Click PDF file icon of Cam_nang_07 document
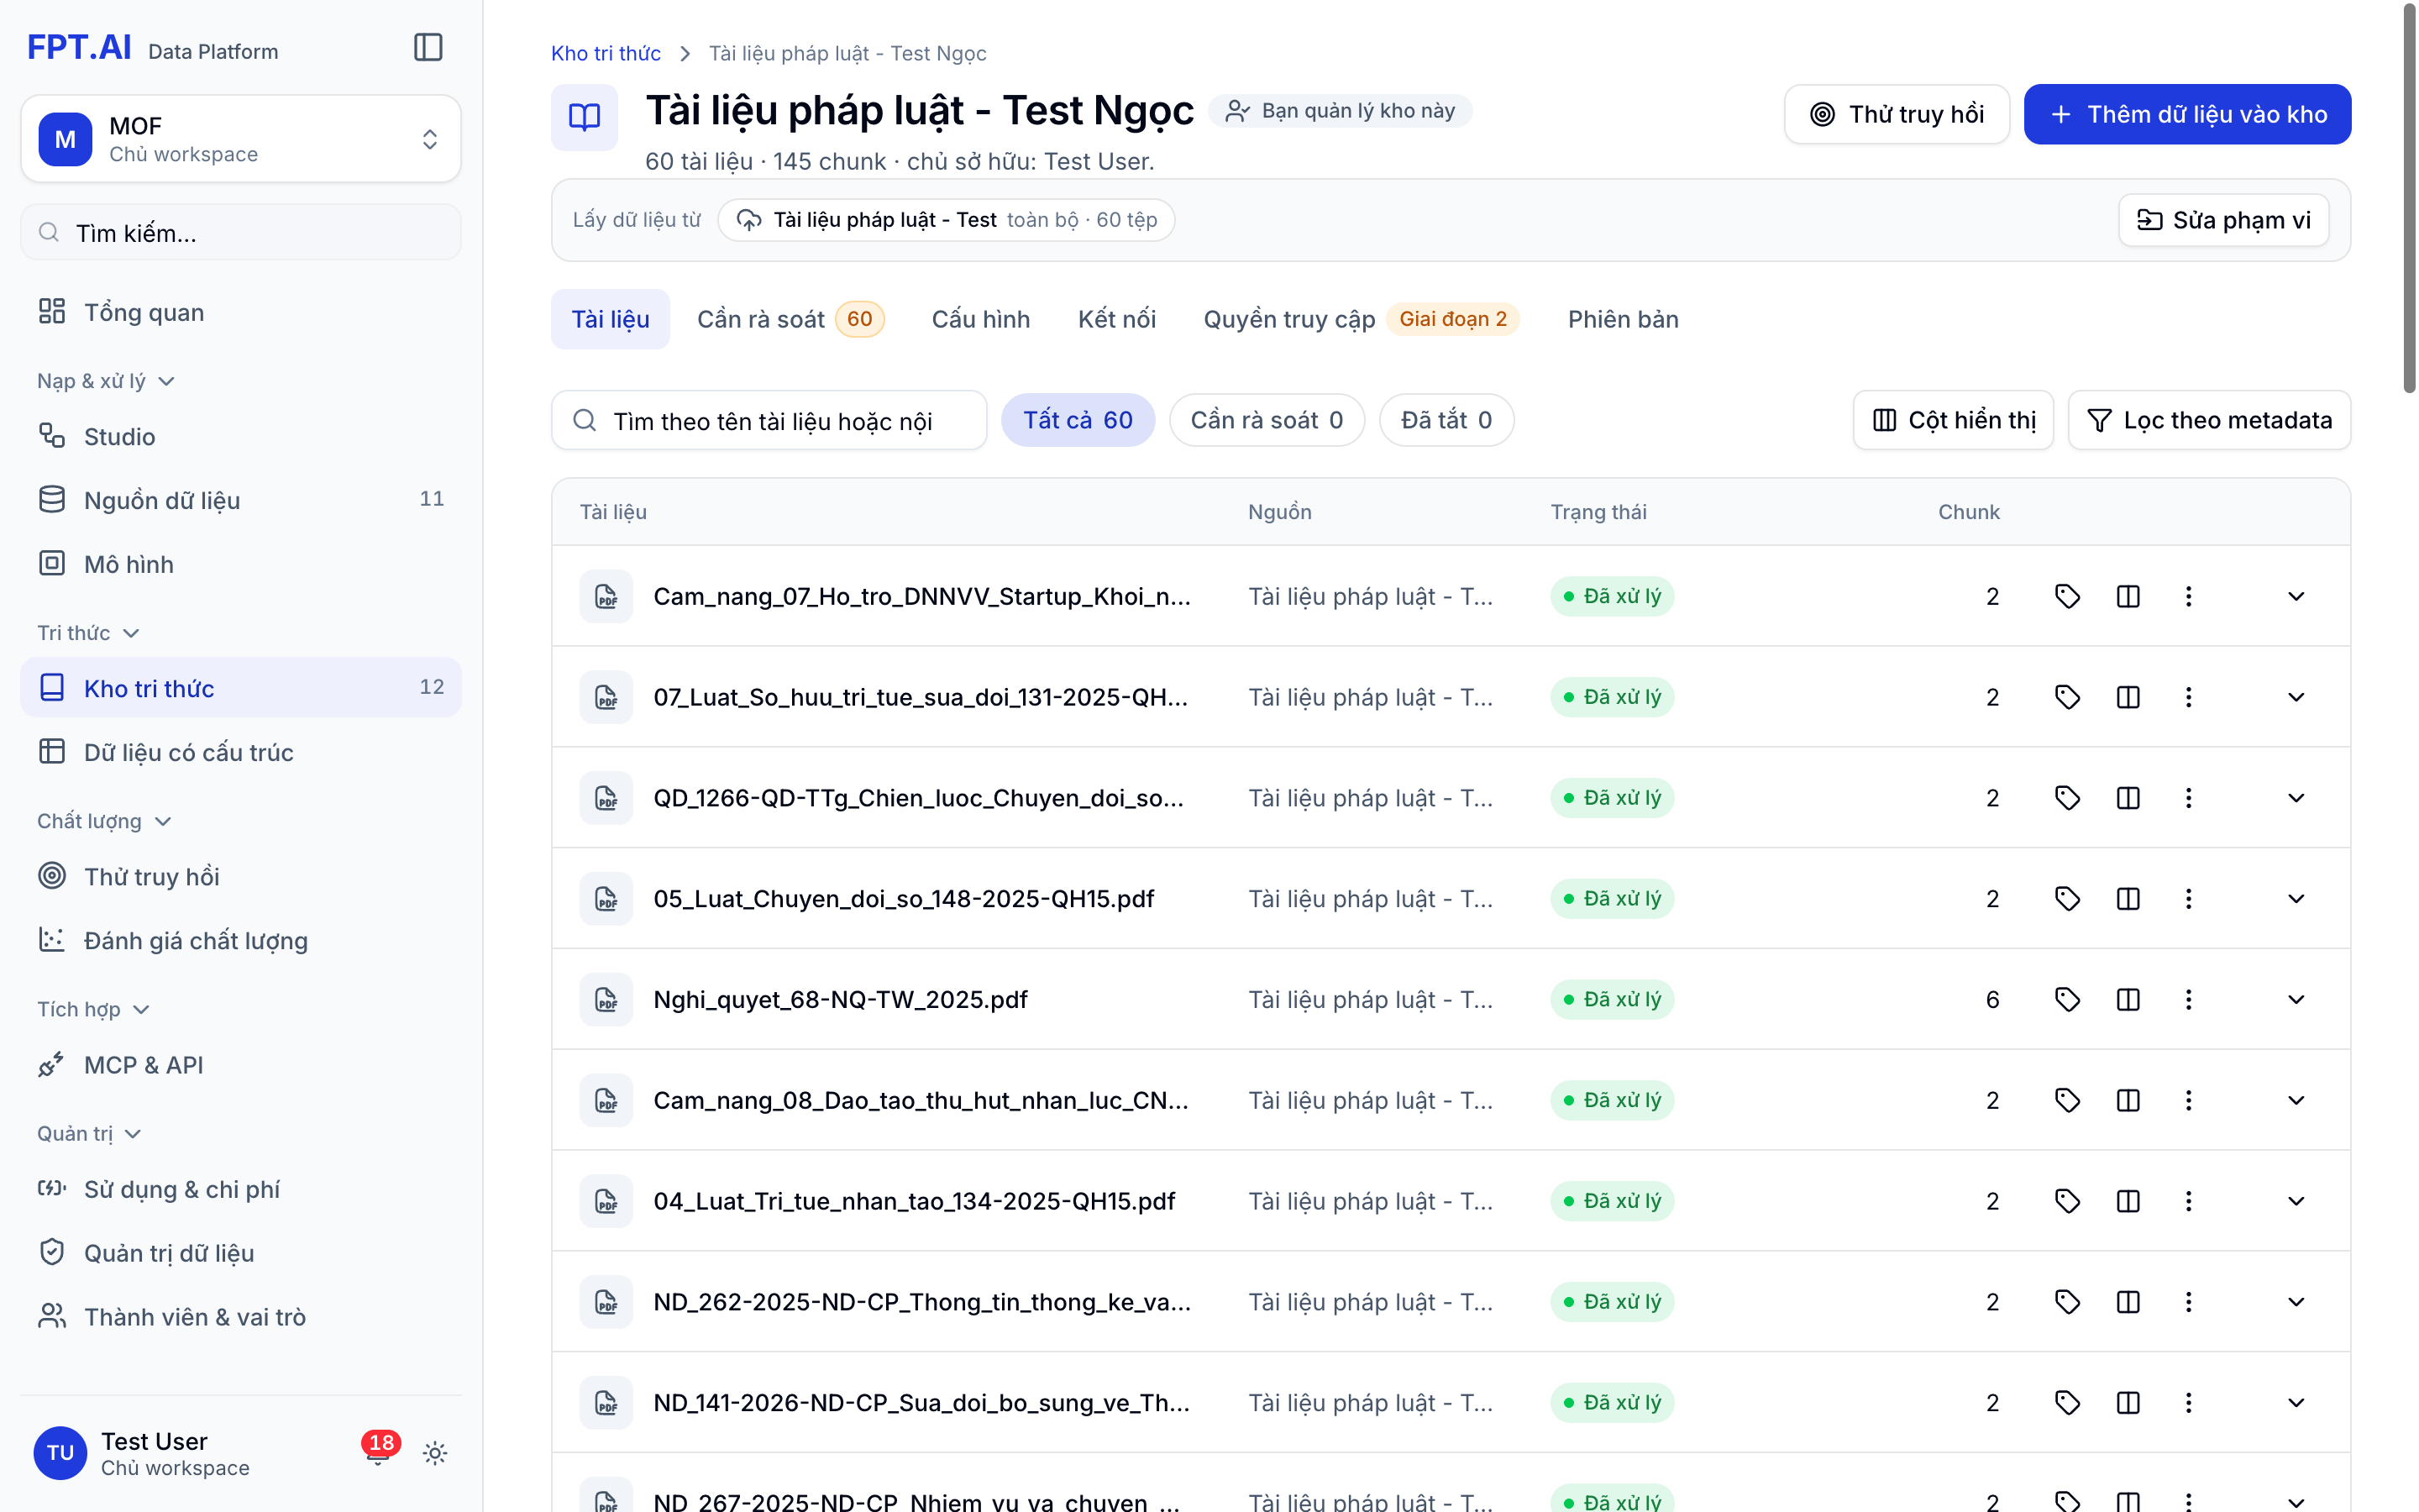This screenshot has height=1512, width=2419. tap(606, 596)
